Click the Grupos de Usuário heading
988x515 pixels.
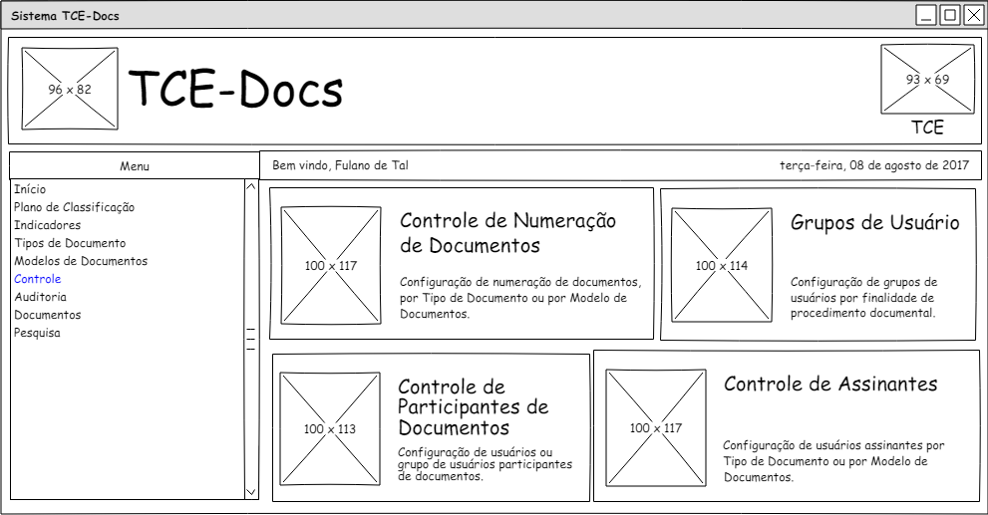click(x=874, y=223)
